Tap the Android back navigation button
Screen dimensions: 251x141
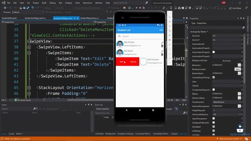tap(126, 110)
